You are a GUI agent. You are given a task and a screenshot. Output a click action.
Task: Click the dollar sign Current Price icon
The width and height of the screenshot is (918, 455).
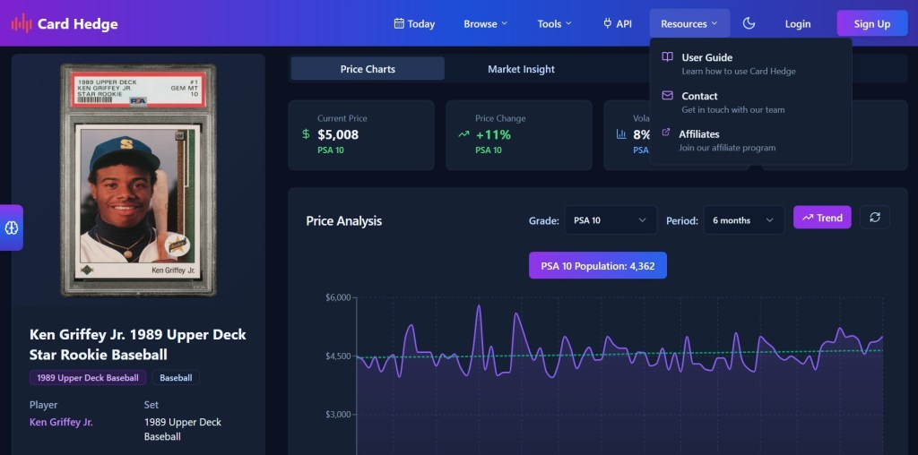click(x=306, y=134)
